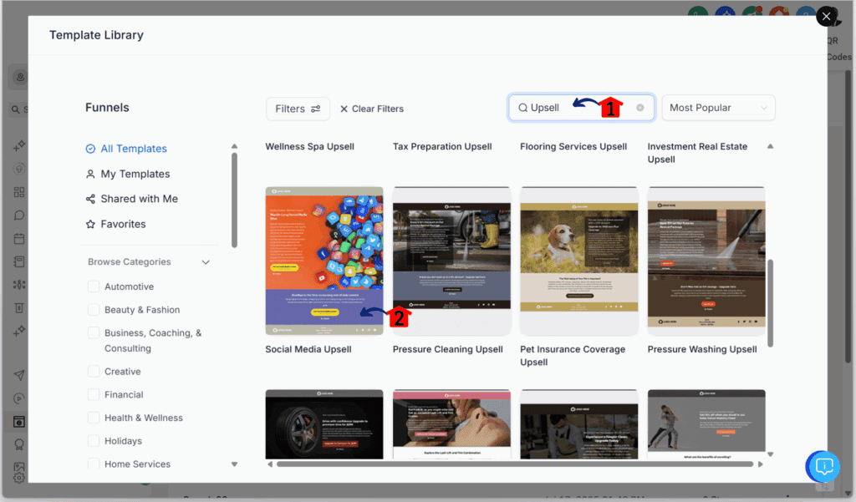This screenshot has width=856, height=502.
Task: Open the dance template thumbnail in bottom row
Action: 706,424
